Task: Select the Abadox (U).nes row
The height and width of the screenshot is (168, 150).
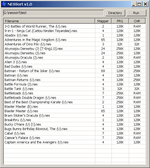Action: 75,35
